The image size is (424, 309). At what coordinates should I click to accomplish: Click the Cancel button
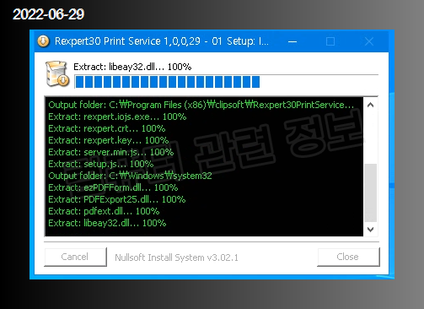tap(75, 257)
